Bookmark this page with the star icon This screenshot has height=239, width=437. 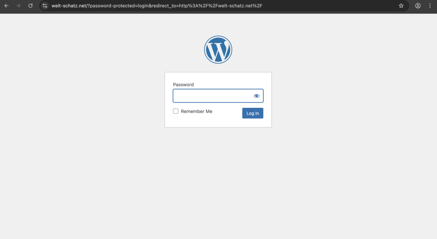click(401, 6)
